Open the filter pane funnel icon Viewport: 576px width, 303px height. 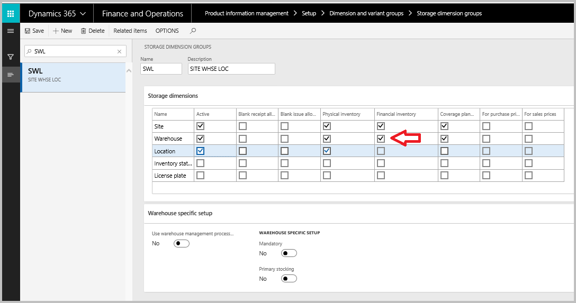(x=11, y=57)
